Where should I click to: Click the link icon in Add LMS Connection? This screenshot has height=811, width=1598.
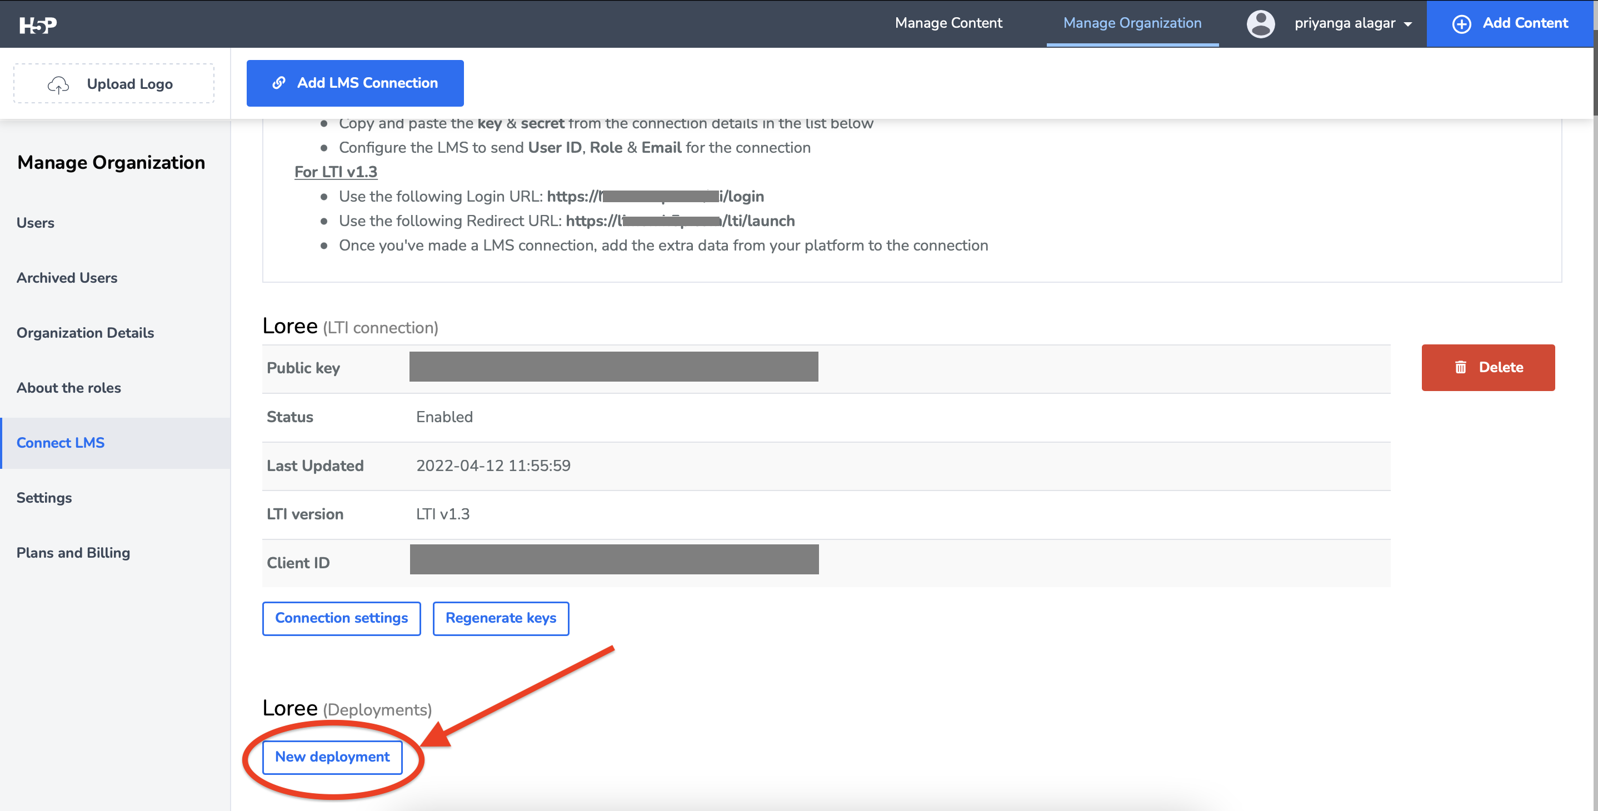[279, 82]
